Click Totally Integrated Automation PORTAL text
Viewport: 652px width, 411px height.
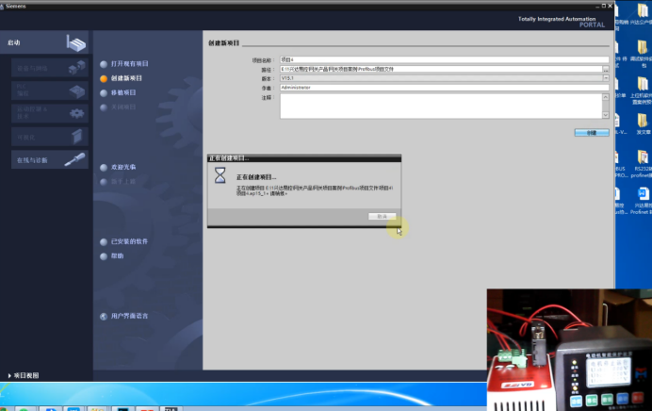pyautogui.click(x=561, y=22)
